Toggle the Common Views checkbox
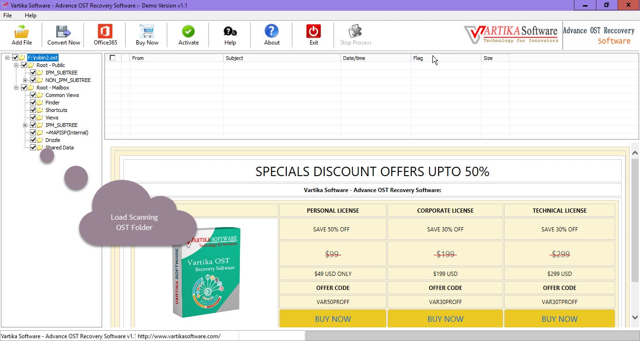 coord(33,95)
